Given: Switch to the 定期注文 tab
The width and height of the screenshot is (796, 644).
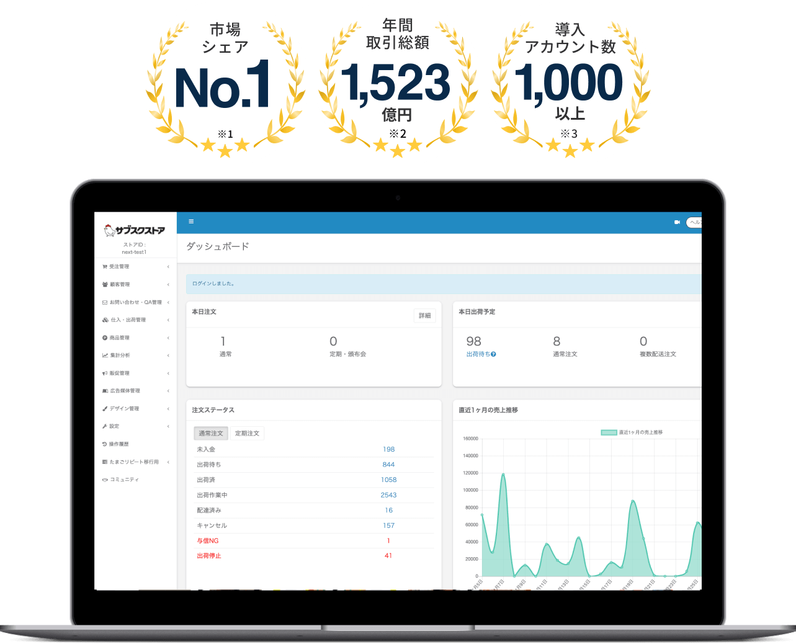Looking at the screenshot, I should coord(247,433).
